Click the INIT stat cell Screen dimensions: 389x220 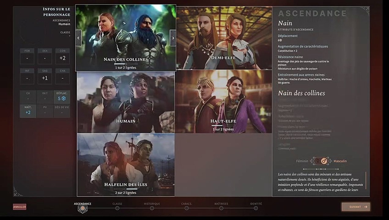coord(45,97)
